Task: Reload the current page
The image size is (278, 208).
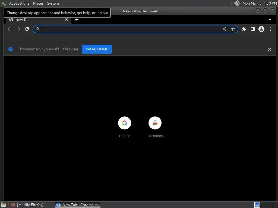Action: coord(27,29)
